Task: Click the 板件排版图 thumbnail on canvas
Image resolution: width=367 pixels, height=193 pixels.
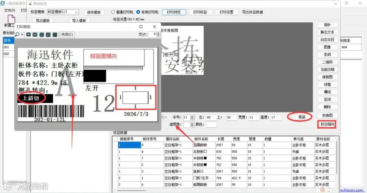Action: [x=182, y=50]
